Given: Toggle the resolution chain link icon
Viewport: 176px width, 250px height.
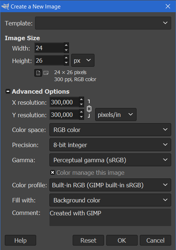Looking at the screenshot, I should click(x=89, y=109).
